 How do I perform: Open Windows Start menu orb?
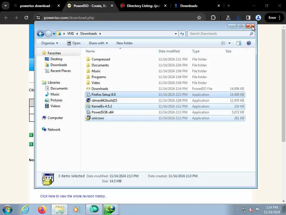pyautogui.click(x=8, y=209)
